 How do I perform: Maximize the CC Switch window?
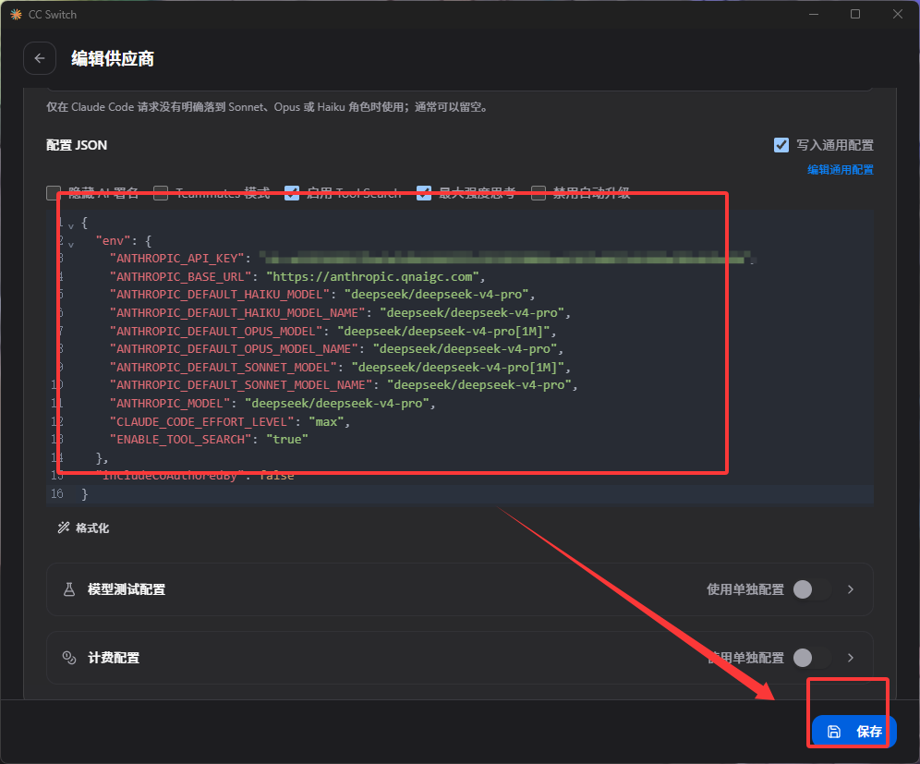(x=854, y=14)
